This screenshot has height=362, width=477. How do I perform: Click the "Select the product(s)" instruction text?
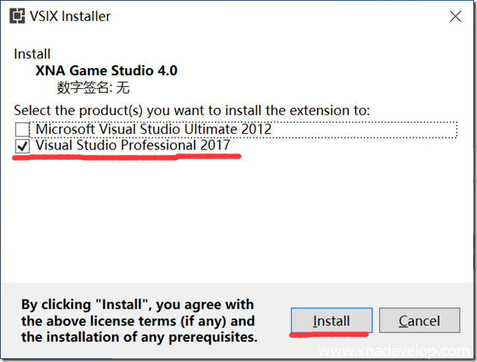pyautogui.click(x=191, y=110)
